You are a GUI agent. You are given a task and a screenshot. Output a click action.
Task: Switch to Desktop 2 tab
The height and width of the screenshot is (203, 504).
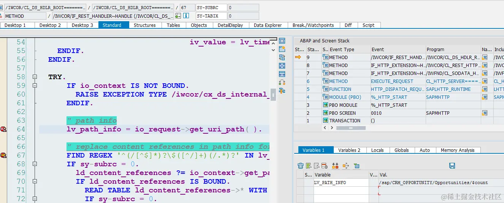(51, 25)
